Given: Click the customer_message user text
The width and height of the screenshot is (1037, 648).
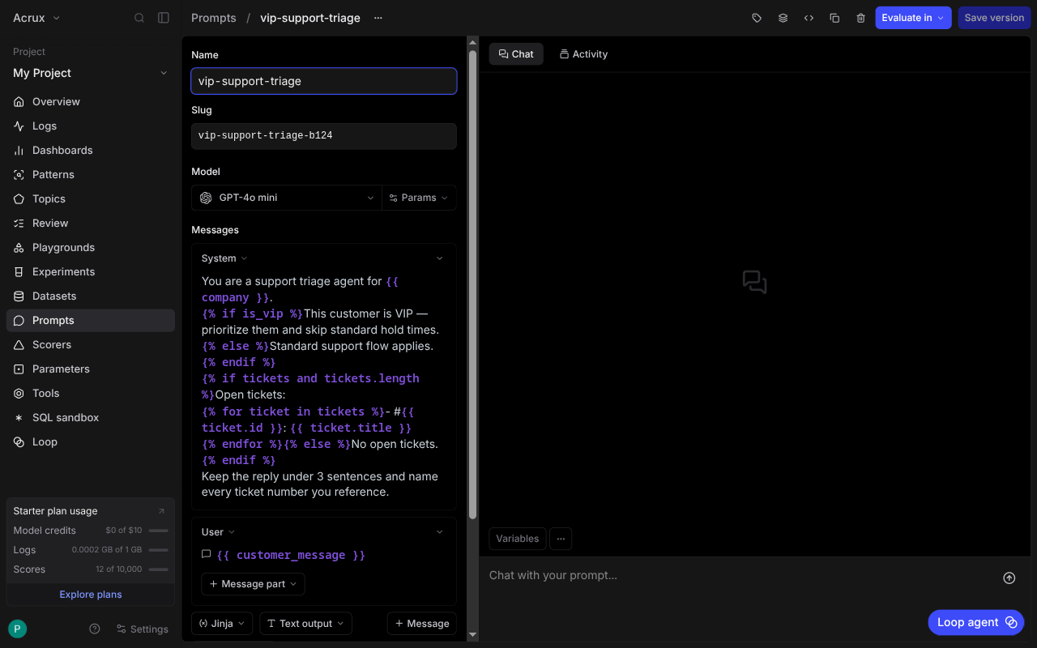Looking at the screenshot, I should coord(291,555).
